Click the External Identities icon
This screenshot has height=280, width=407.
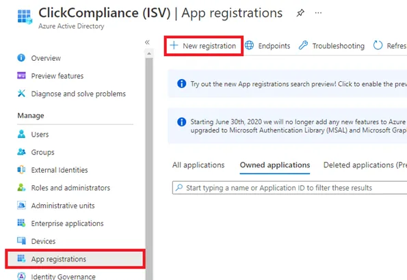(x=21, y=169)
